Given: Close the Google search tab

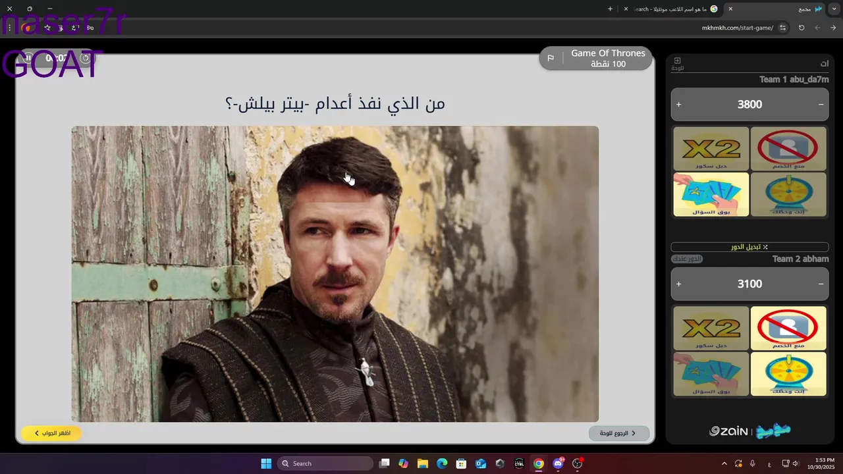Looking at the screenshot, I should 626,9.
